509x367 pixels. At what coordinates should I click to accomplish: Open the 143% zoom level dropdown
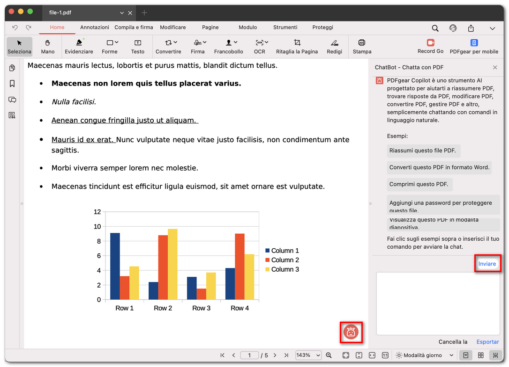pyautogui.click(x=308, y=355)
